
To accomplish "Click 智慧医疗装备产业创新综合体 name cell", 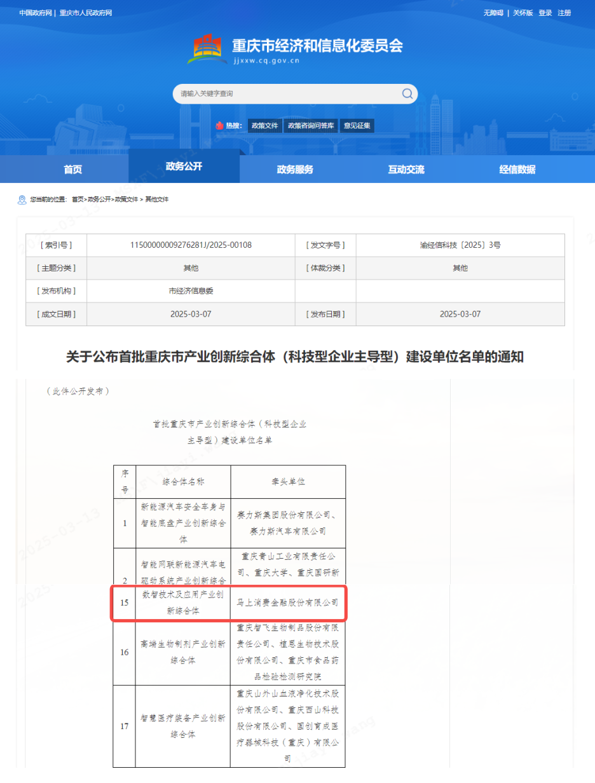I will [x=183, y=726].
